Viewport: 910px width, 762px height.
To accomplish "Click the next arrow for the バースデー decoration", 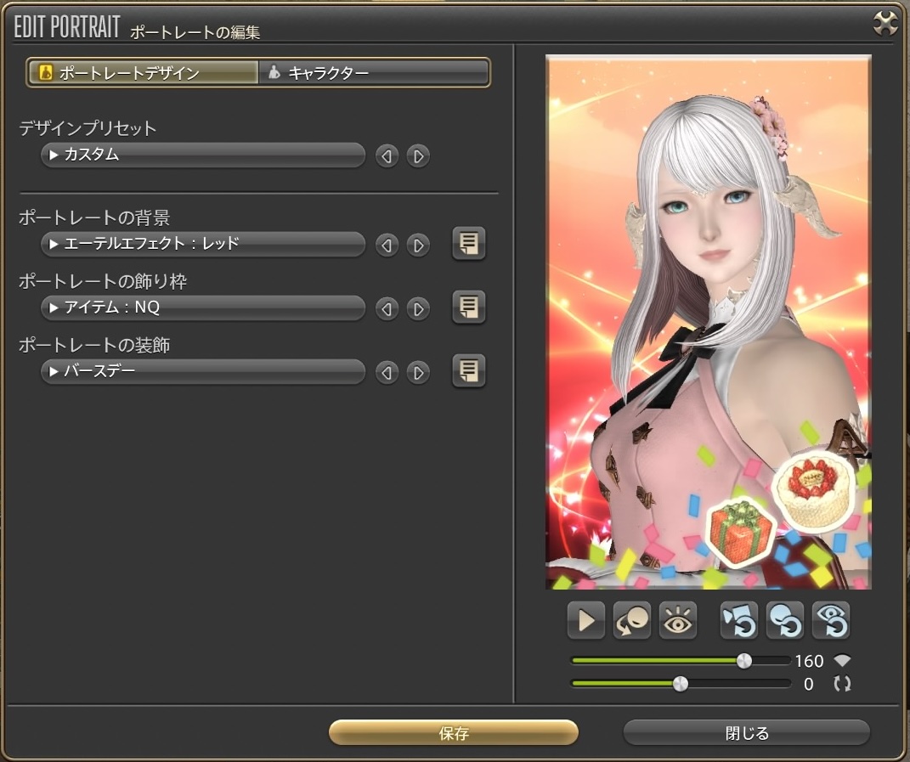I will pyautogui.click(x=417, y=372).
